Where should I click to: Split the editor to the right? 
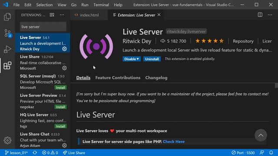click(x=260, y=15)
